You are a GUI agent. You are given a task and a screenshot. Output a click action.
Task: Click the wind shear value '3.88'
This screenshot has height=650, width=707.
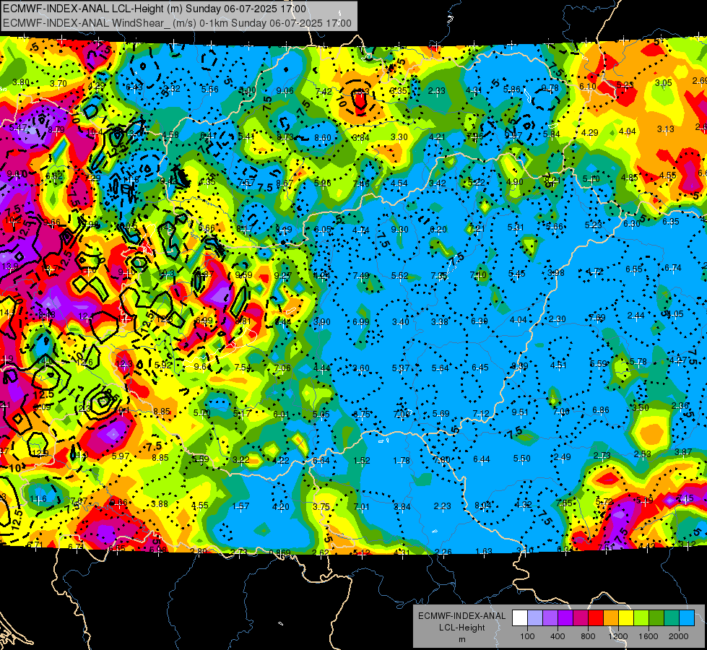pyautogui.click(x=160, y=504)
